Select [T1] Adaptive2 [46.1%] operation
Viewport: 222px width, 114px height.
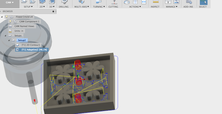point(34,50)
